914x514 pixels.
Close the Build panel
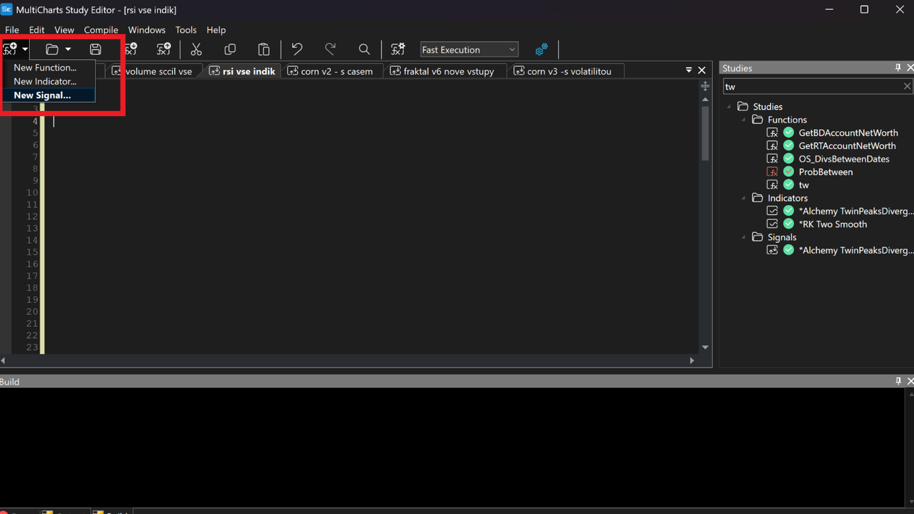pos(910,381)
